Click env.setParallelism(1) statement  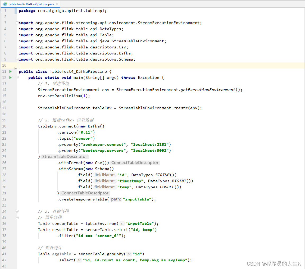tap(64, 96)
